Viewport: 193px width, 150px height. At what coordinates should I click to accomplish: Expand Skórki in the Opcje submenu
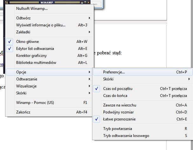tap(143, 79)
